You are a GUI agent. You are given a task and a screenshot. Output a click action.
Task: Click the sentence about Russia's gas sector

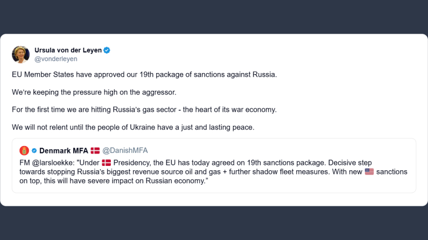[x=144, y=110]
